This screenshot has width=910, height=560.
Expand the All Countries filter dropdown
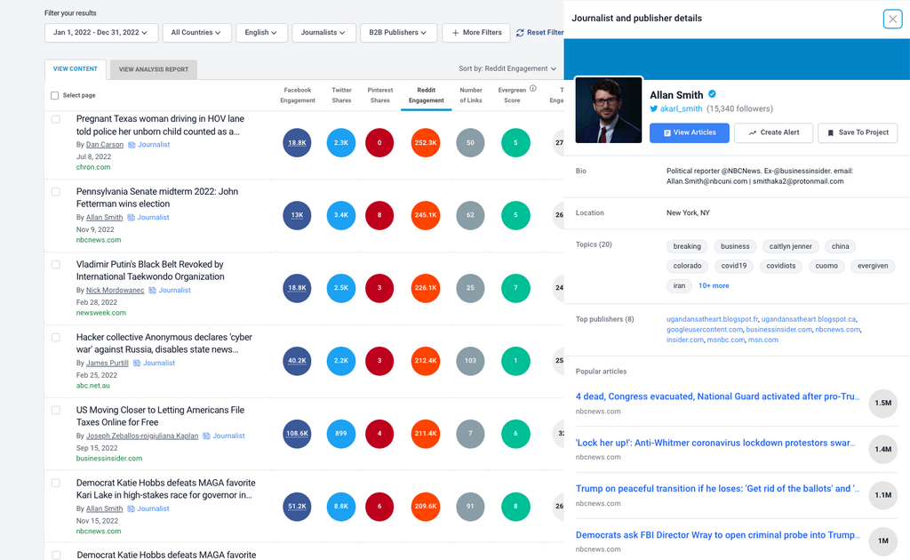pyautogui.click(x=197, y=33)
